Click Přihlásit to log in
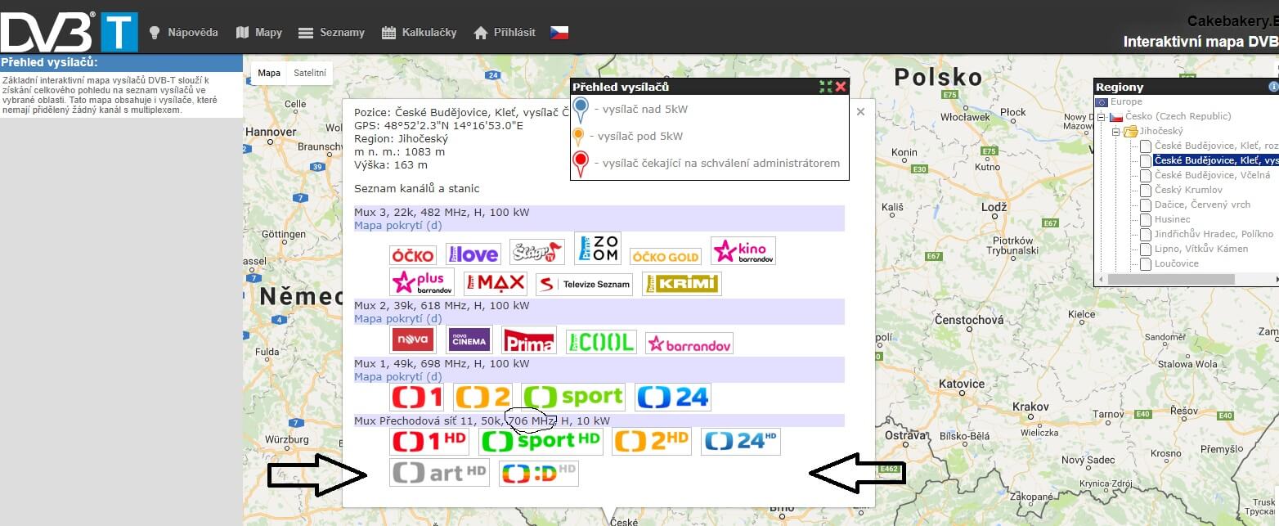Viewport: 1279px width, 526px height. tap(505, 33)
